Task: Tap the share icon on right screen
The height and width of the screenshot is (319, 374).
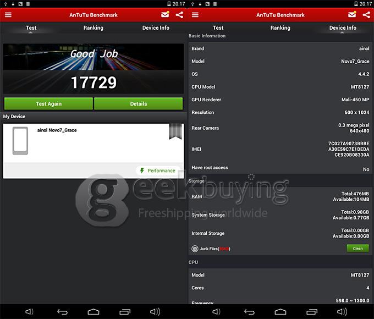Action: click(366, 15)
